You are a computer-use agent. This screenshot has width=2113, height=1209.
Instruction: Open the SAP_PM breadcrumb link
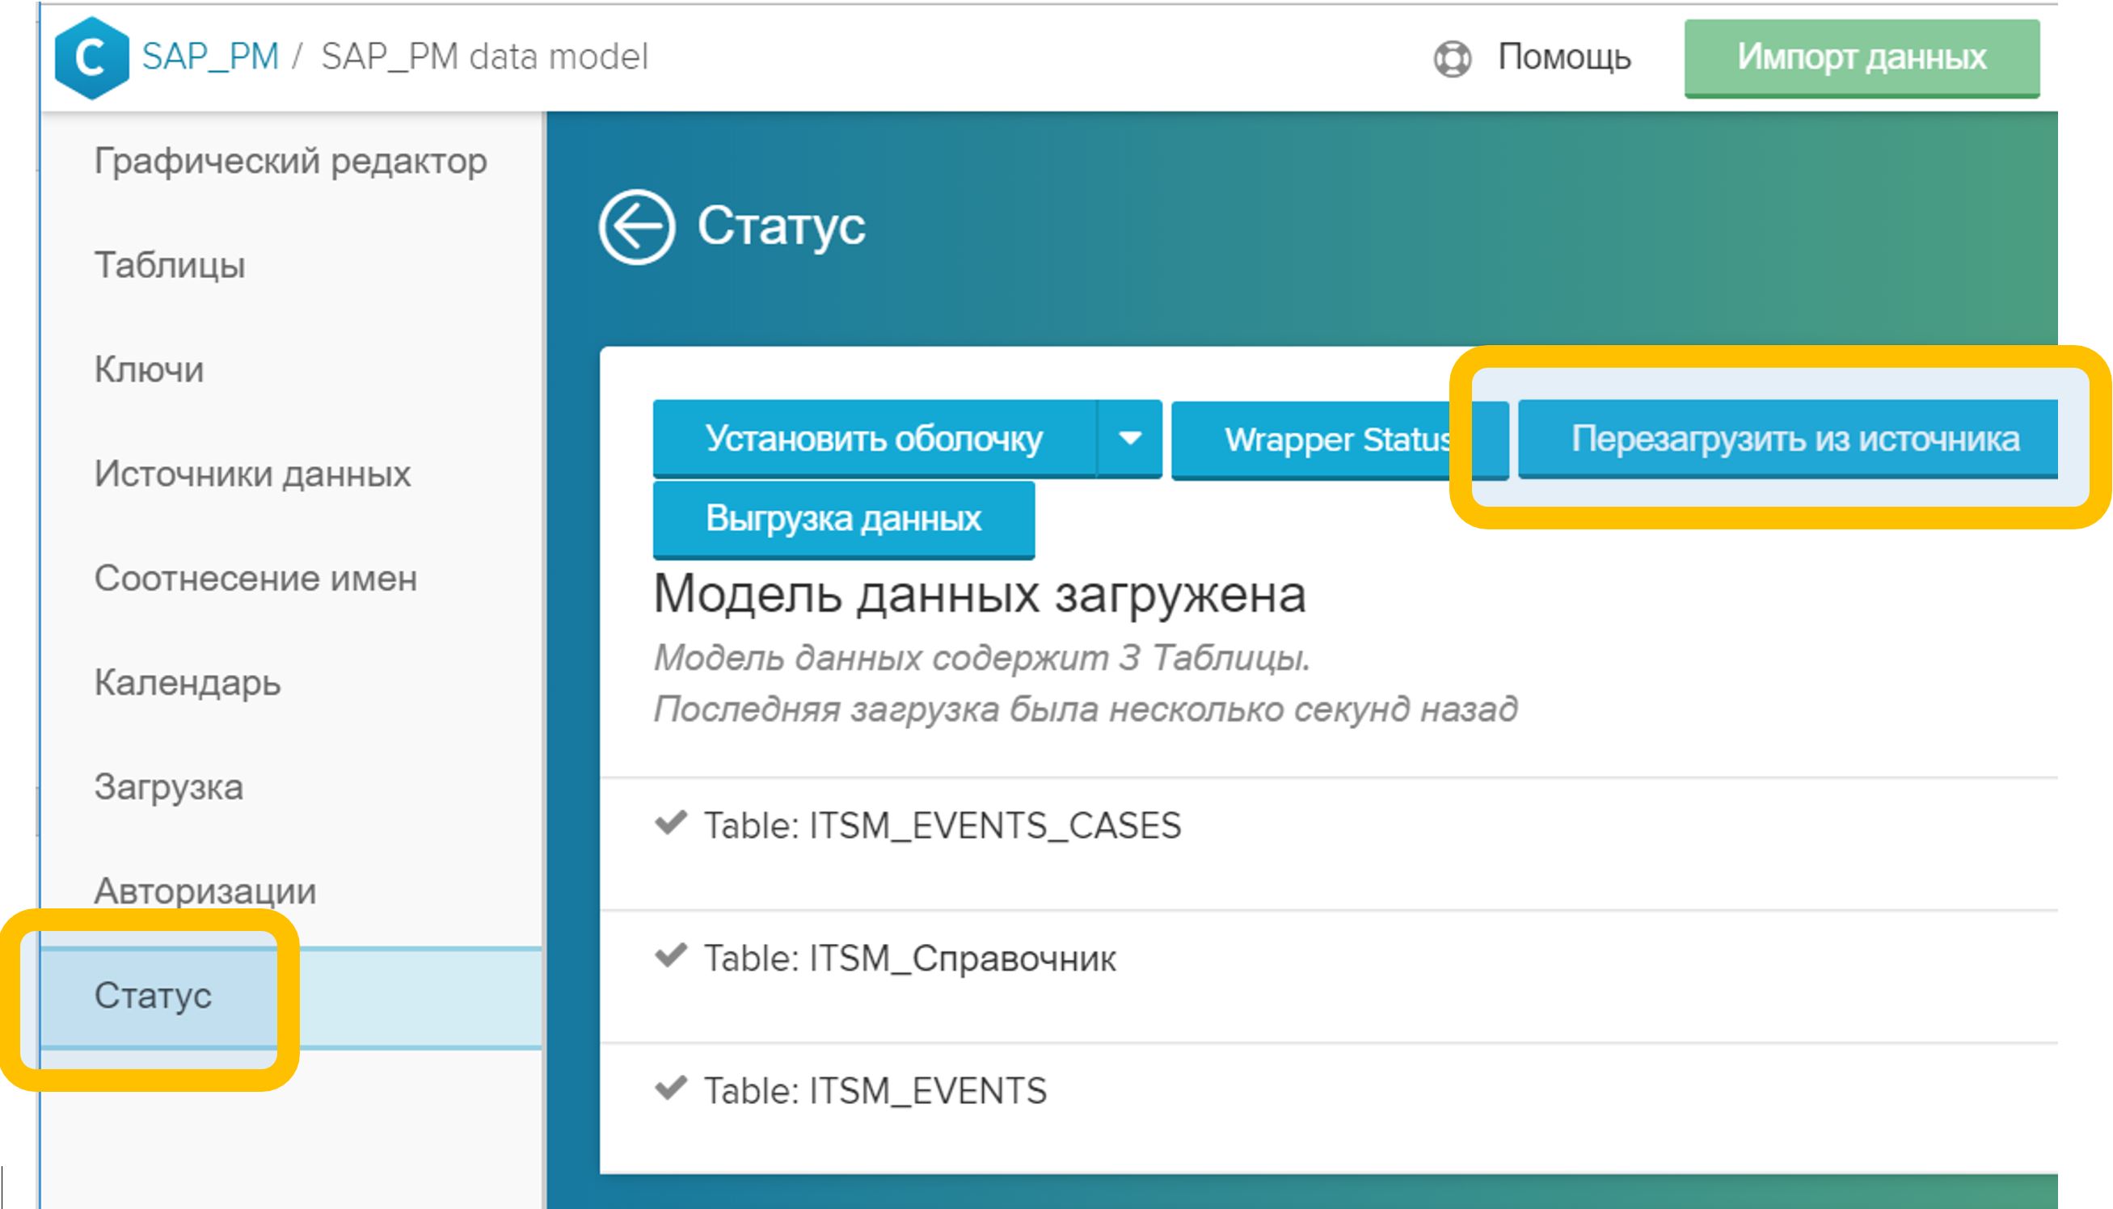pos(210,57)
